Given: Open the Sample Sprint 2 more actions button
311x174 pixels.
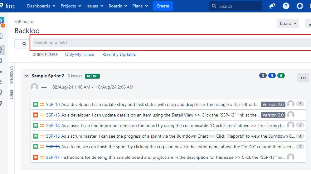Looking at the screenshot, I should [303, 78].
